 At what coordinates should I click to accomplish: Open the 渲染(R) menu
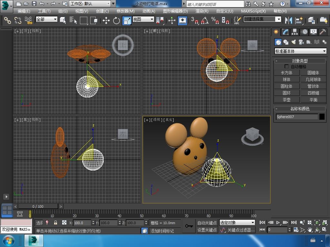coord(202,11)
